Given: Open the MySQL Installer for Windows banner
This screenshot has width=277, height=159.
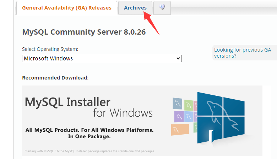Looking at the screenshot, I should [x=142, y=121].
